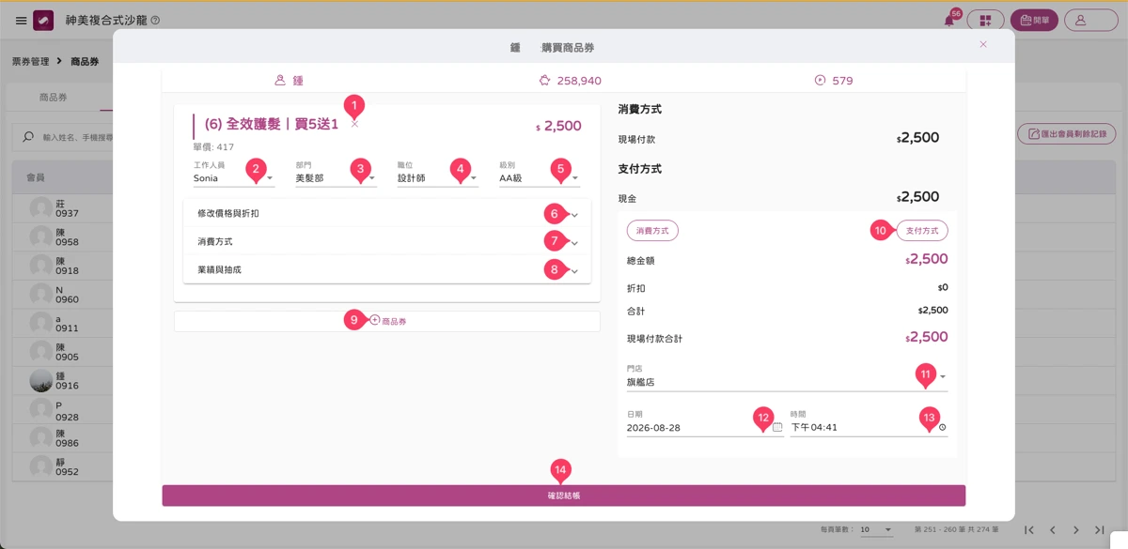
Task: Expand the 消費方式 accordion row
Action: click(387, 241)
